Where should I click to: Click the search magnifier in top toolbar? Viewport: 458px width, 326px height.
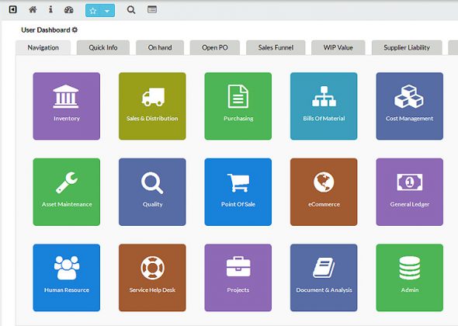131,10
